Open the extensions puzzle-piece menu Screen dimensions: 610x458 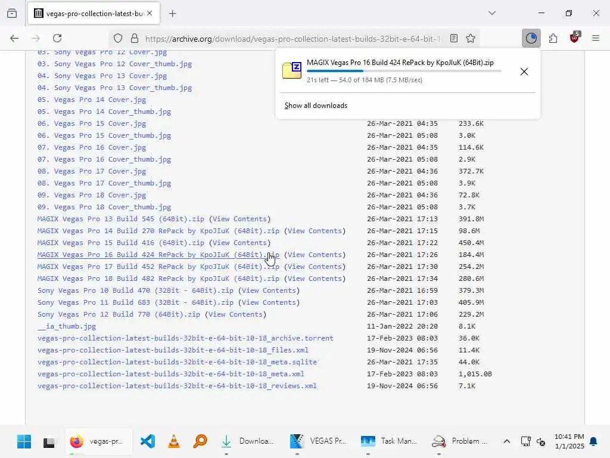point(553,38)
